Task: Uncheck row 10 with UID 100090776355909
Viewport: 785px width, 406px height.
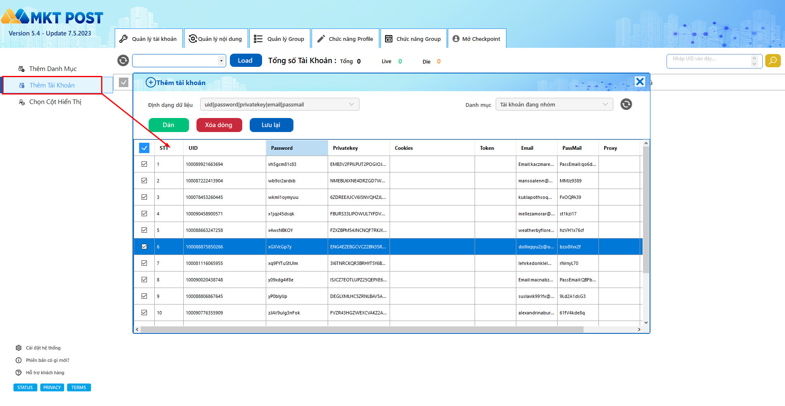Action: (144, 312)
